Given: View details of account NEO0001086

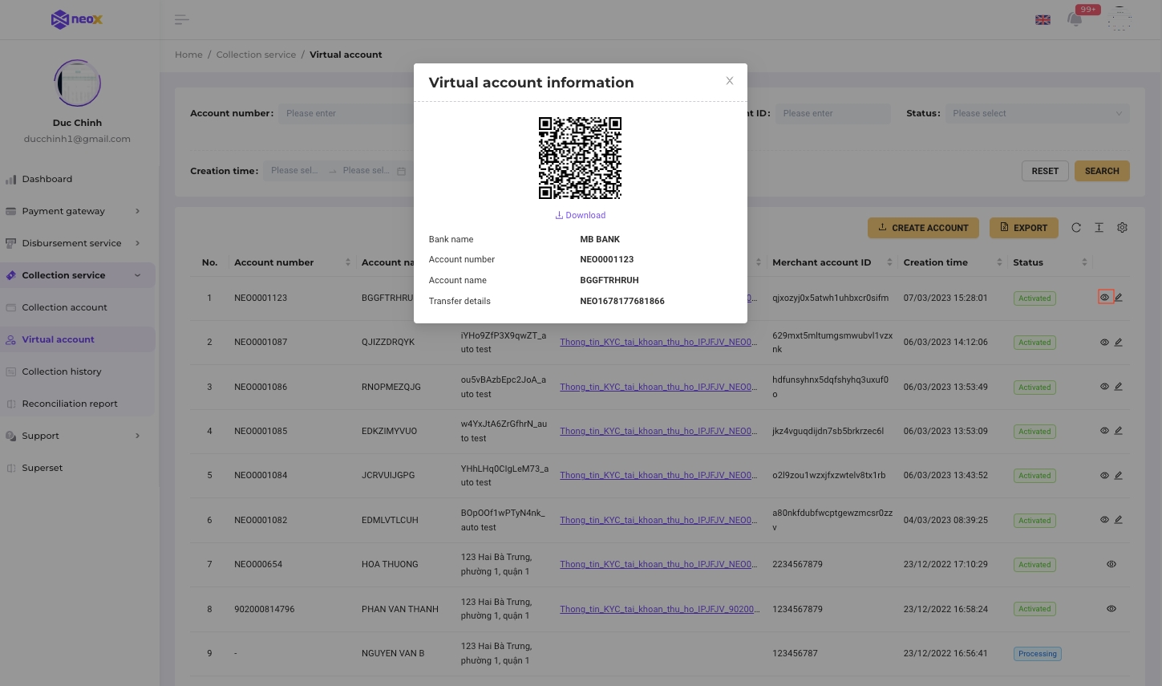Looking at the screenshot, I should (x=1104, y=387).
